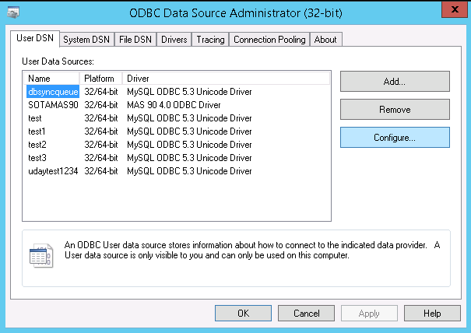Screen dimensions: 471x333
Task: Select the test2 data source entry
Action: (x=37, y=145)
